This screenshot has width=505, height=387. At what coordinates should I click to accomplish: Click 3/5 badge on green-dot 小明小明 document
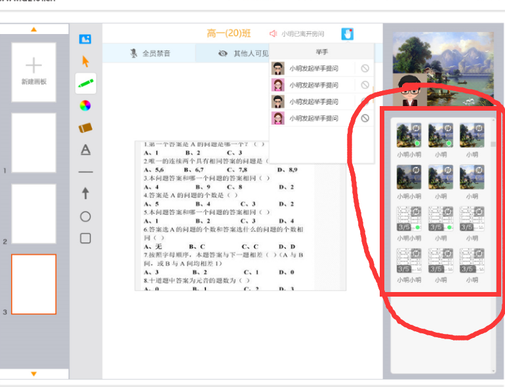pyautogui.click(x=404, y=227)
